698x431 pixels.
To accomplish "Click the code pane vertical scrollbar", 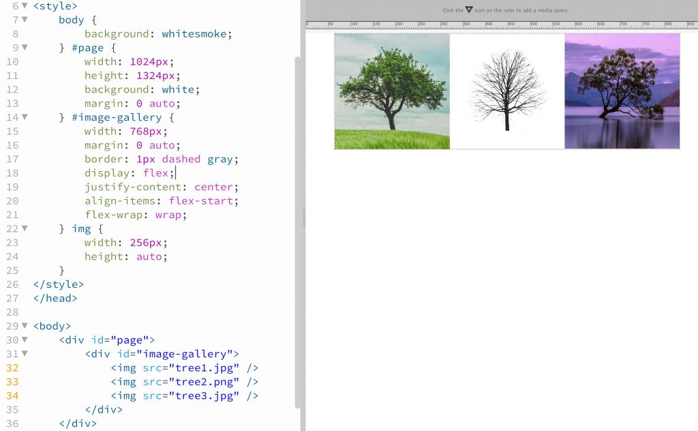I will tap(298, 232).
